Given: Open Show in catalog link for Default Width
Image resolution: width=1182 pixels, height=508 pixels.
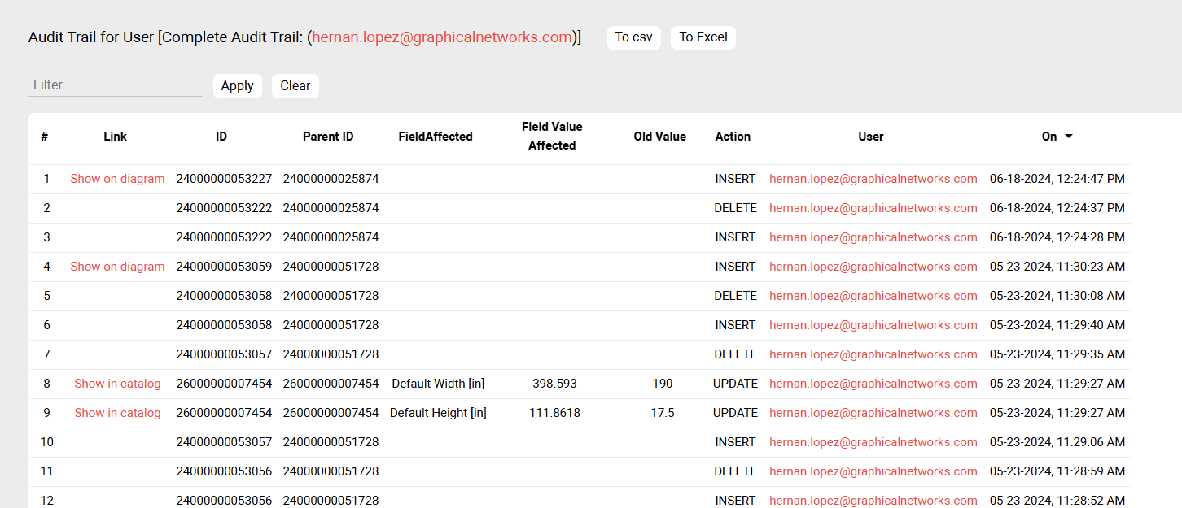Looking at the screenshot, I should (x=117, y=384).
